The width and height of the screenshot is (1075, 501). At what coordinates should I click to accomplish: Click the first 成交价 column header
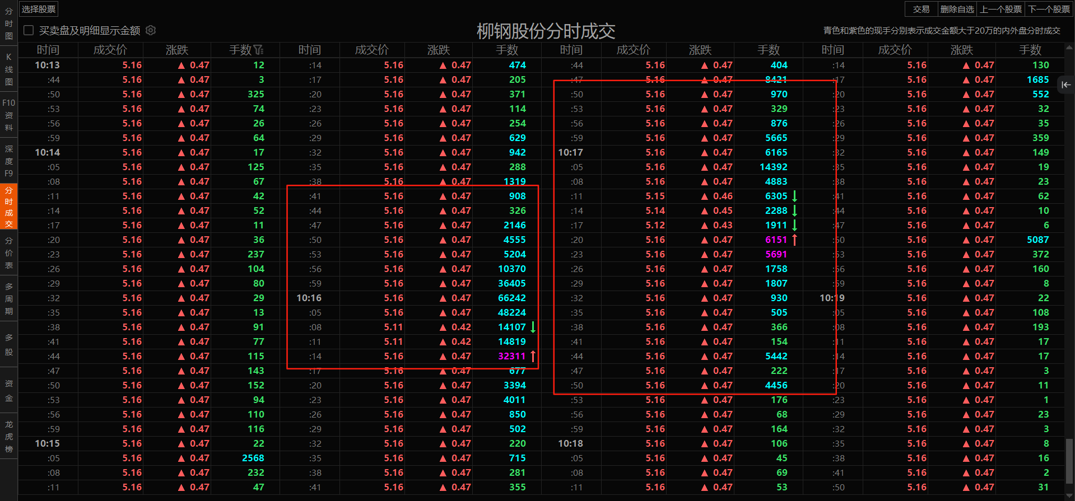(110, 50)
